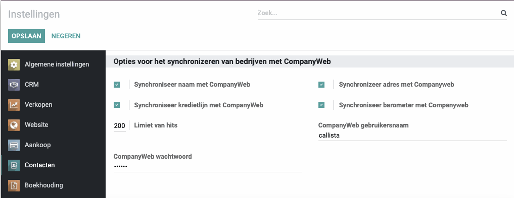
Task: Click the Limiet van hits field
Action: 120,126
